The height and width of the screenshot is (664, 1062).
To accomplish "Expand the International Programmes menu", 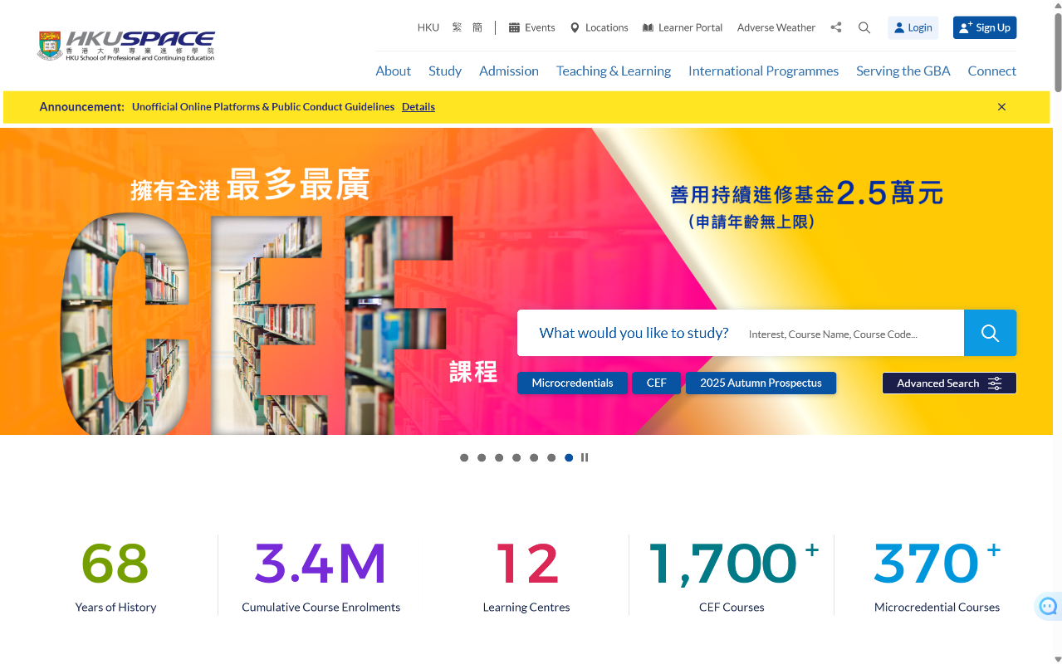I will (763, 71).
